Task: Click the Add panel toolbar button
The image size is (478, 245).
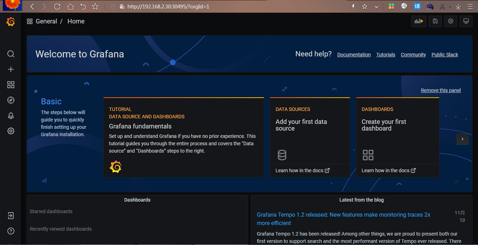Action: (419, 21)
